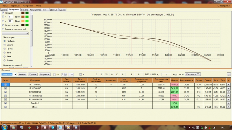Enable Сравнить со стратегией checkbox
The image size is (232, 130).
coord(3,29)
